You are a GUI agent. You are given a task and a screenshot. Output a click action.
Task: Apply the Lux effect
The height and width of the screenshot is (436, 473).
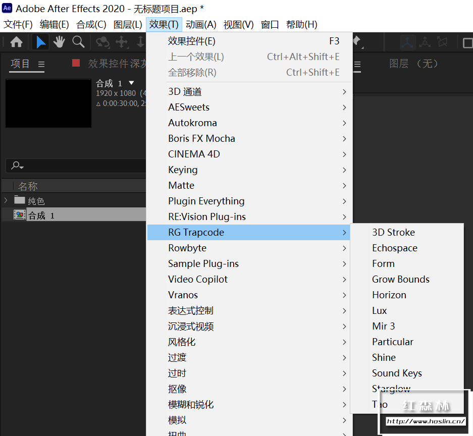[407, 311]
